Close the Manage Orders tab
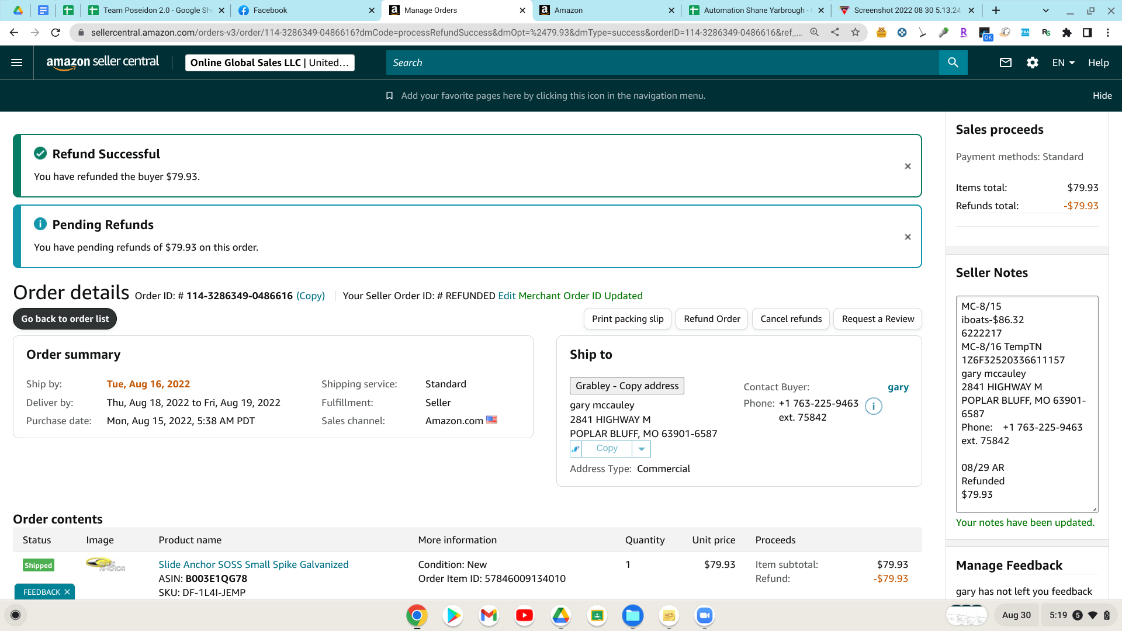 pos(522,11)
